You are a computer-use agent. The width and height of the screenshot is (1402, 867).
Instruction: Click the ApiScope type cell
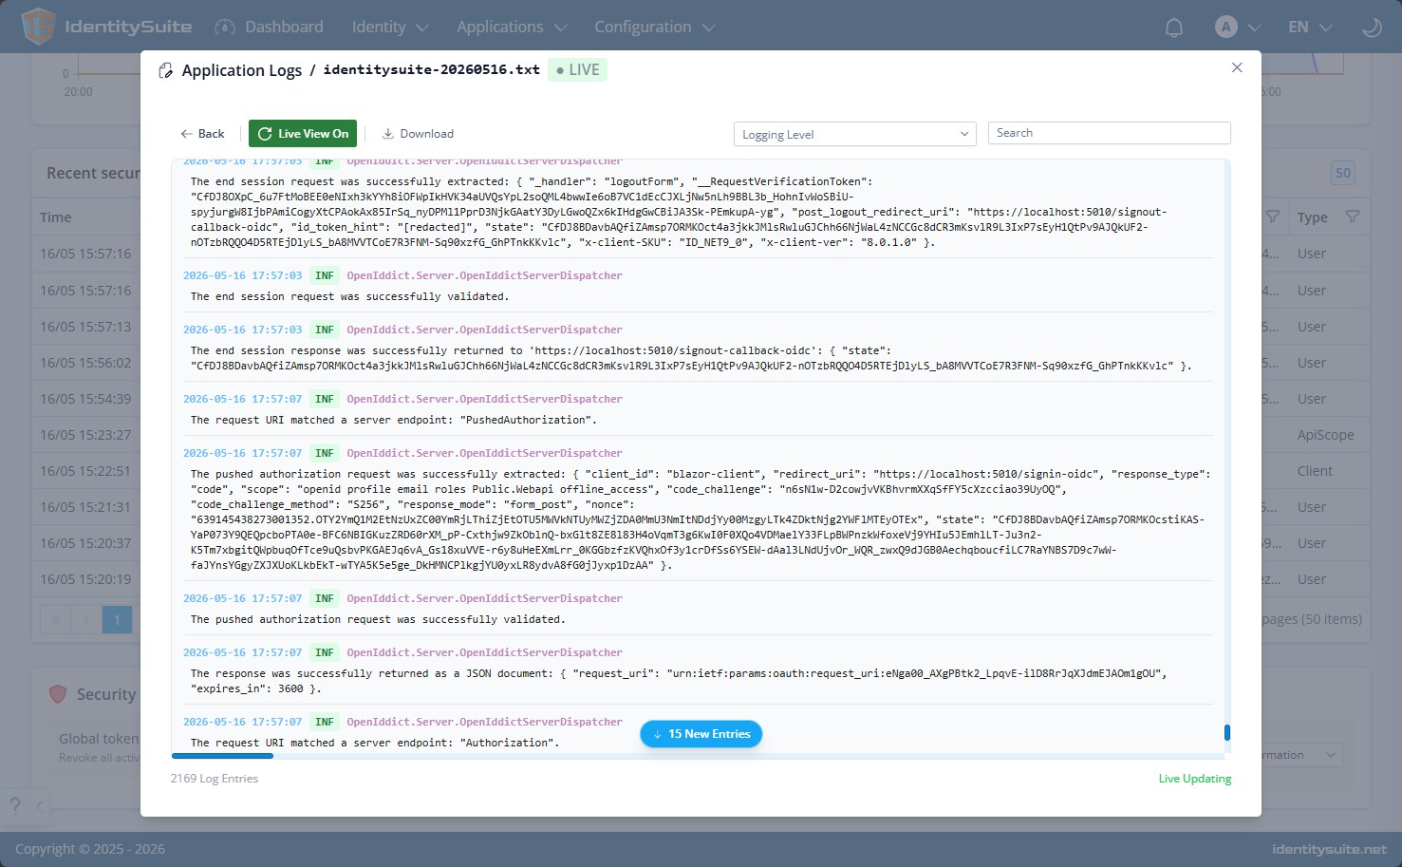[x=1325, y=435]
